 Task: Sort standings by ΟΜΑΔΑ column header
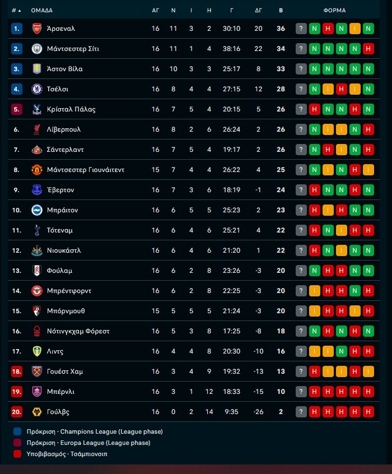42,10
